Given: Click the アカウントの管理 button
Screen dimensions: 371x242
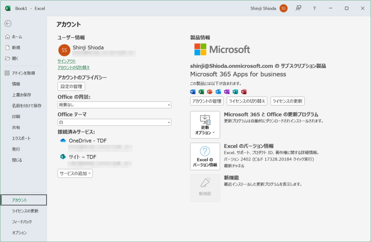Looking at the screenshot, I should (207, 101).
